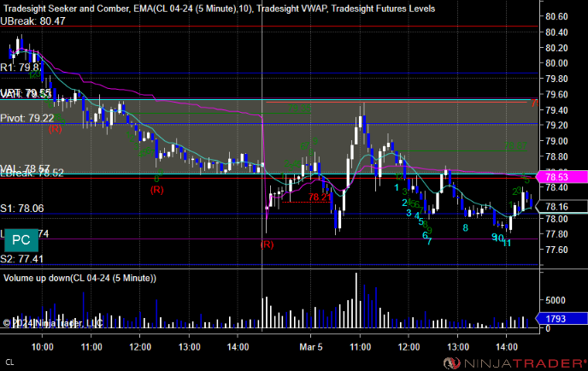Screen dimensions: 588x371
Task: Click the green 78.87 level annotation
Action: [515, 146]
